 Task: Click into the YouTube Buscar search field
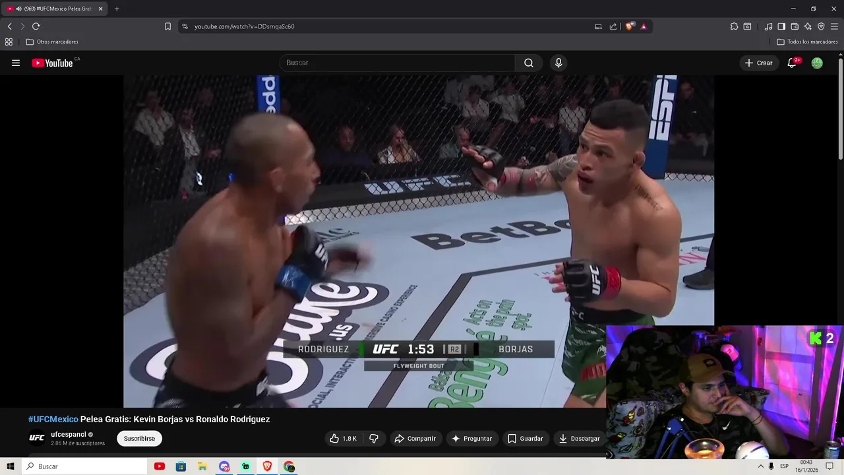(x=398, y=63)
